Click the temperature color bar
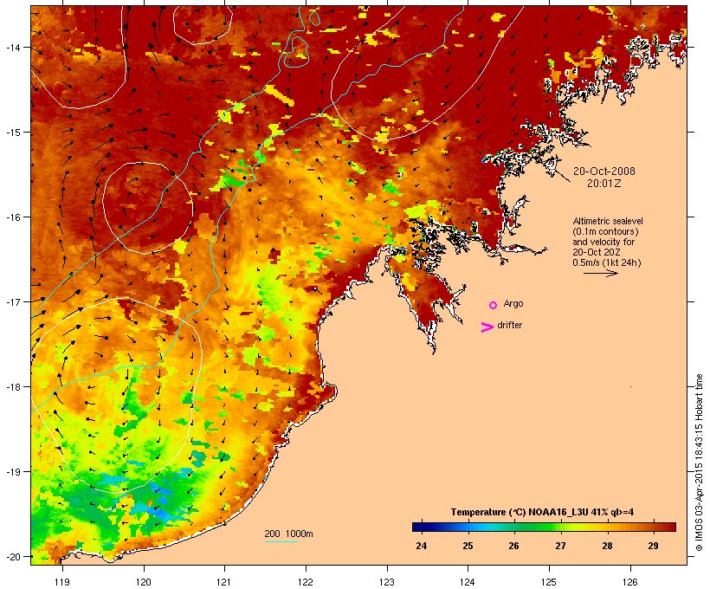710x589 pixels. 544,527
